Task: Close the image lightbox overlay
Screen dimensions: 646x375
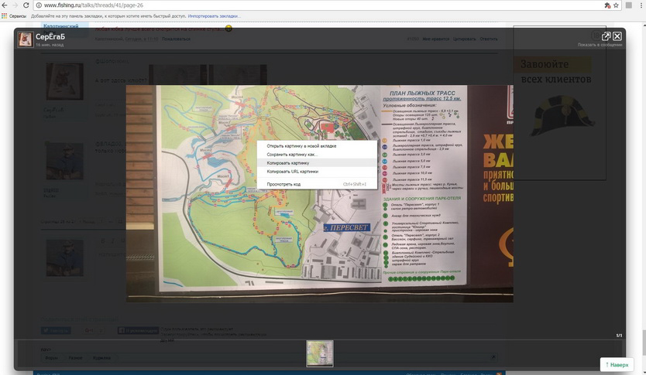Action: coord(617,36)
